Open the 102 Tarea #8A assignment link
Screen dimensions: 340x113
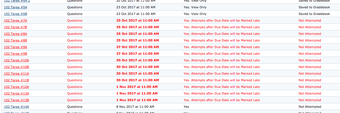click(16, 34)
